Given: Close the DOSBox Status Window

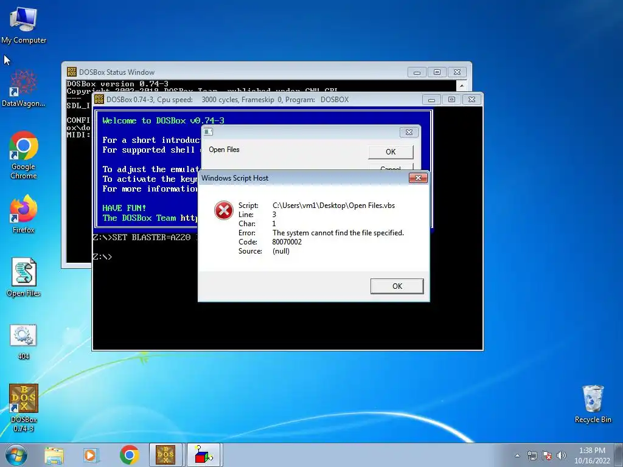Looking at the screenshot, I should (x=457, y=72).
